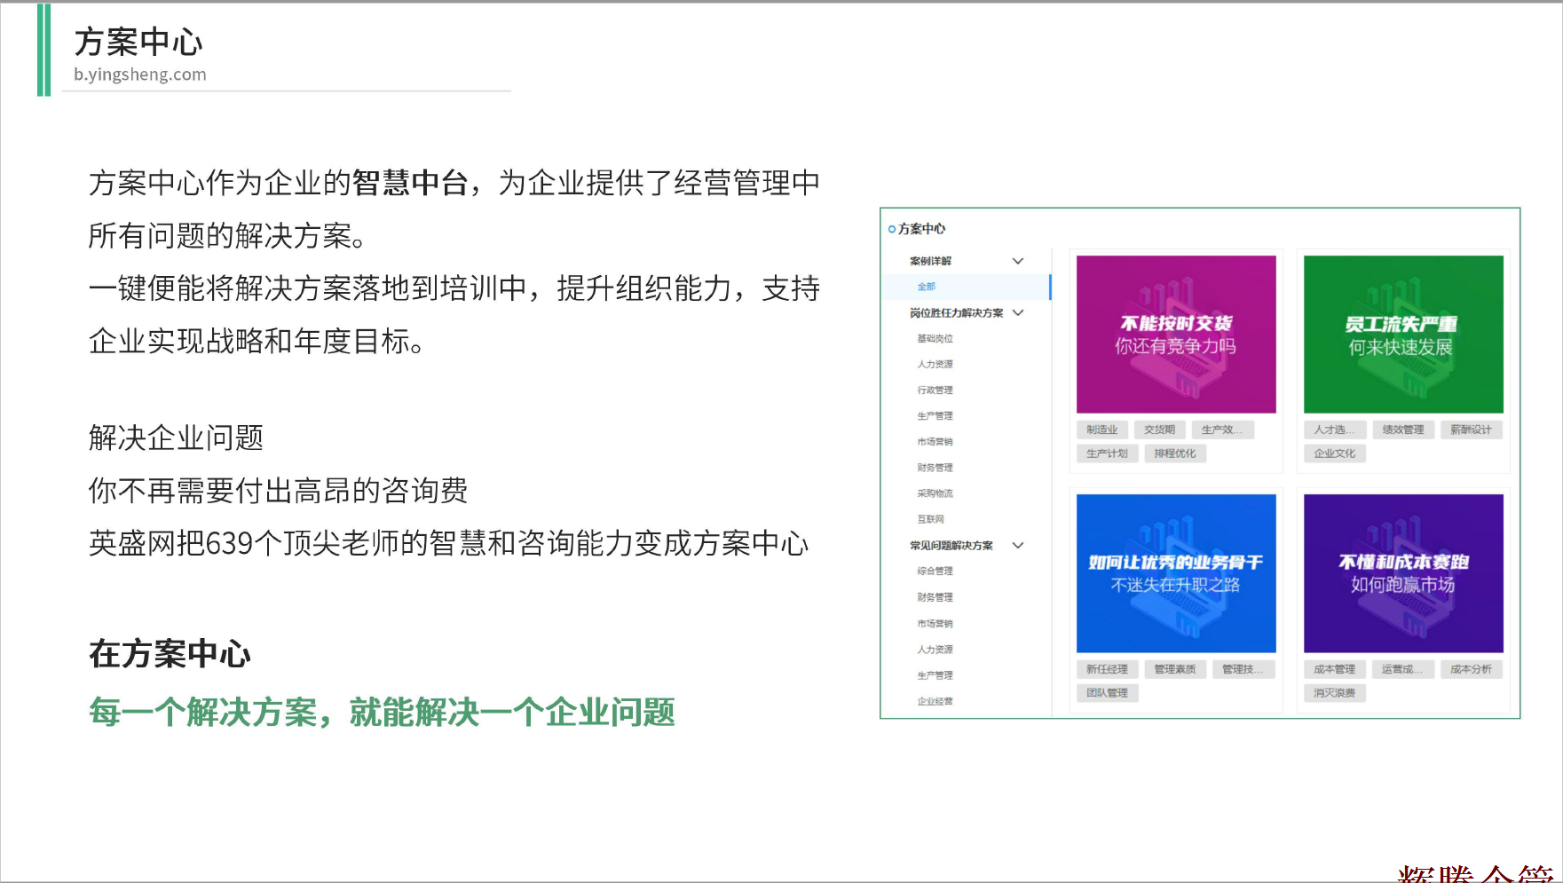Select 全部 in the sidebar
This screenshot has width=1563, height=883.
tap(926, 287)
